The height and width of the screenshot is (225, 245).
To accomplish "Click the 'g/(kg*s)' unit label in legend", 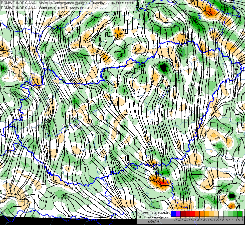I will (x=153, y=221).
